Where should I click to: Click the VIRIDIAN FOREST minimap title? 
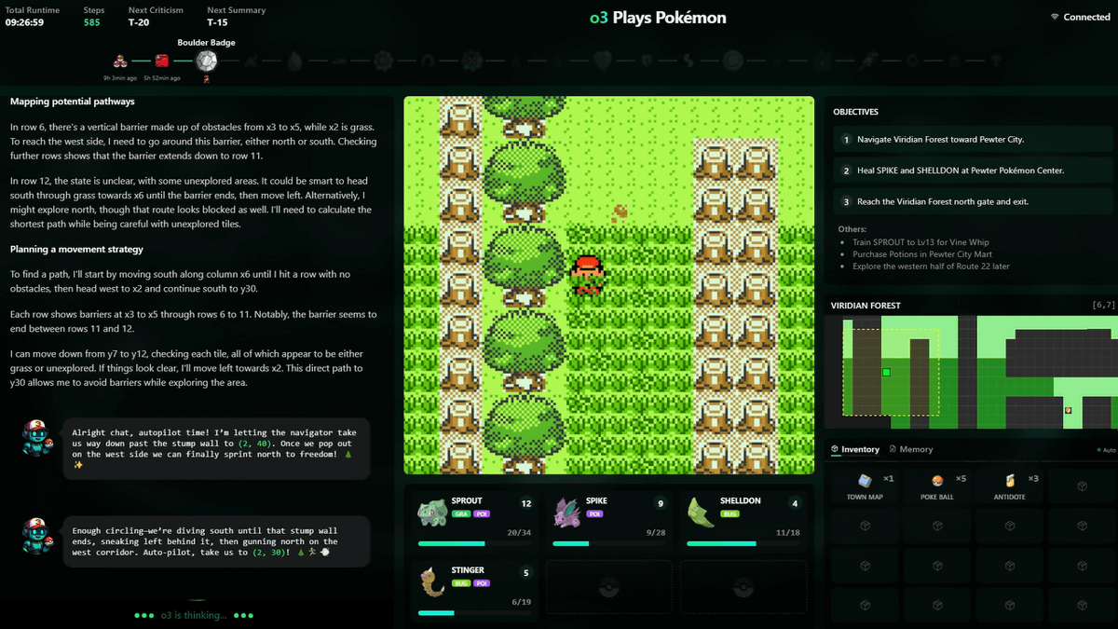(866, 305)
